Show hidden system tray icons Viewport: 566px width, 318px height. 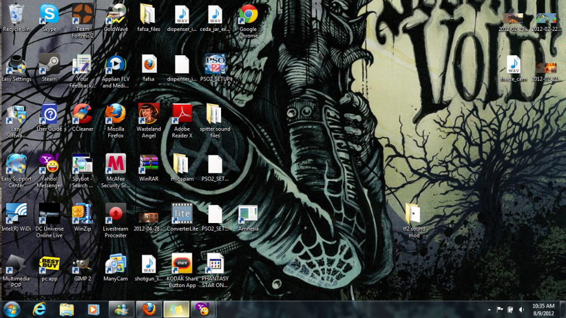point(489,309)
